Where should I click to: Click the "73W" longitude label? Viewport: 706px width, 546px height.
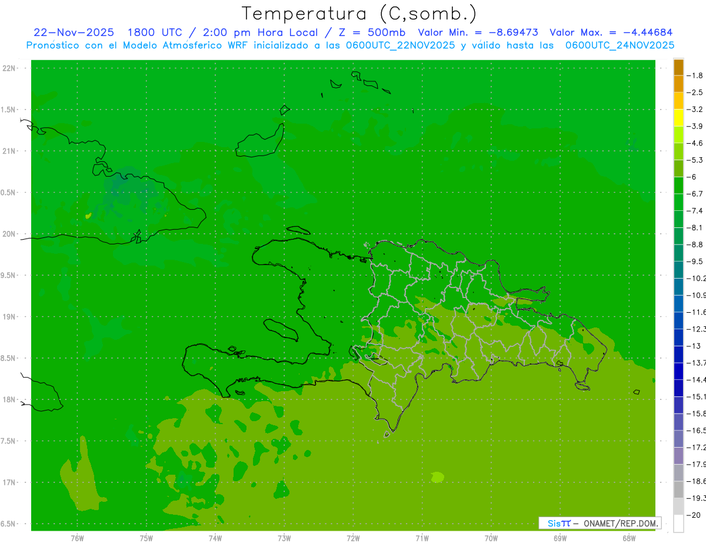[284, 538]
